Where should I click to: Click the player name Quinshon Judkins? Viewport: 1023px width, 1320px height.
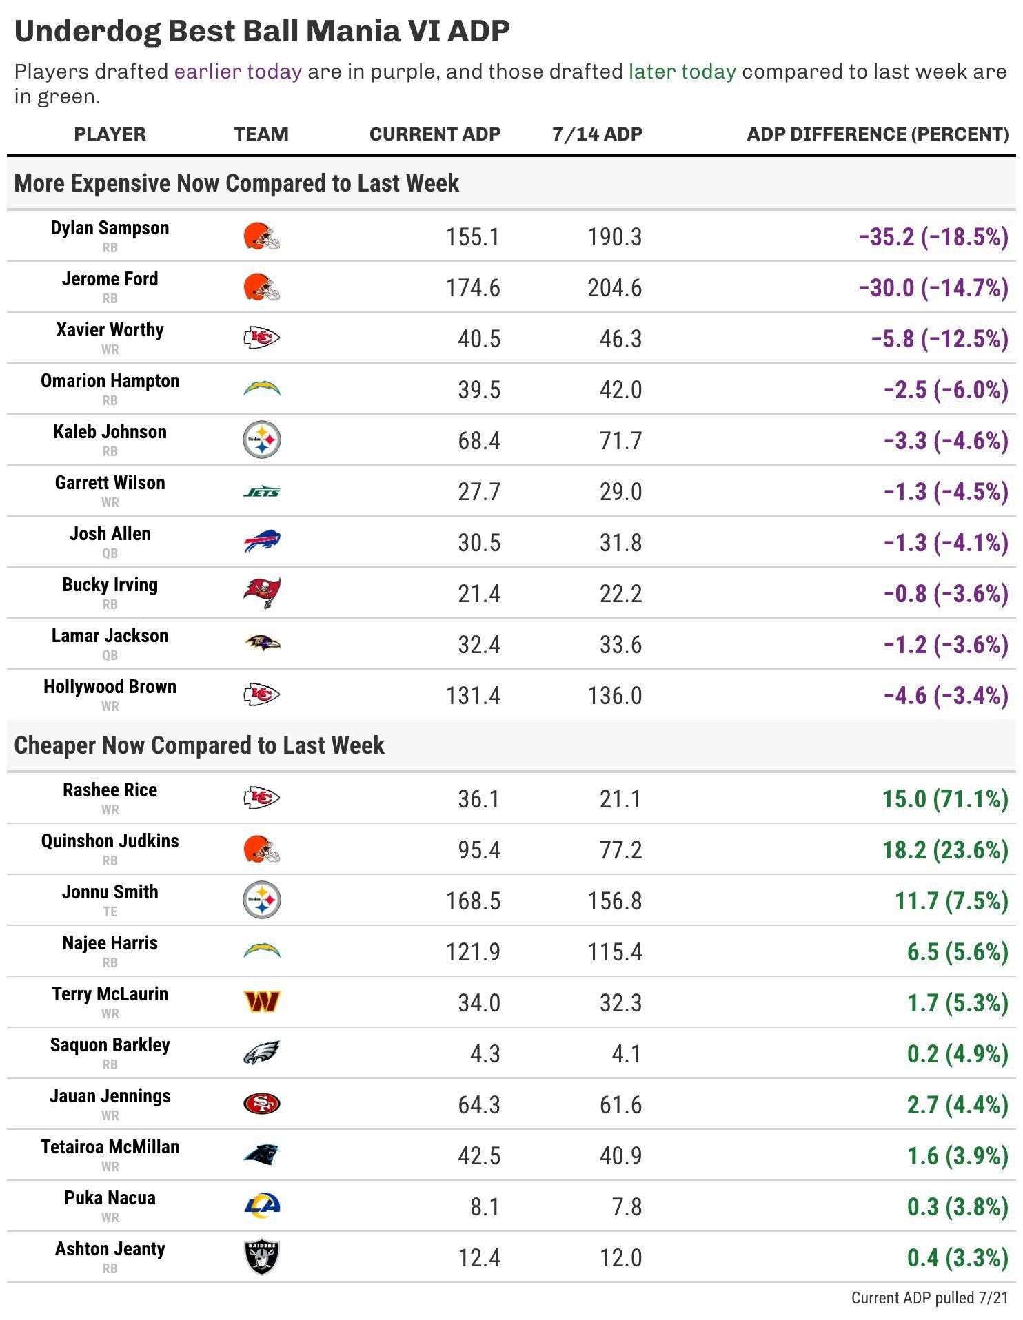pyautogui.click(x=110, y=841)
